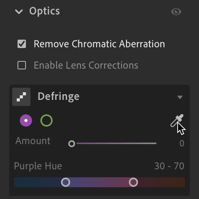
Task: Collapse the Optics section chevron
Action: pyautogui.click(x=19, y=12)
